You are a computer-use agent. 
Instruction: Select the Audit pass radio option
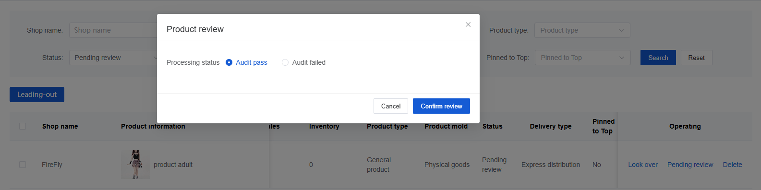[x=246, y=62]
